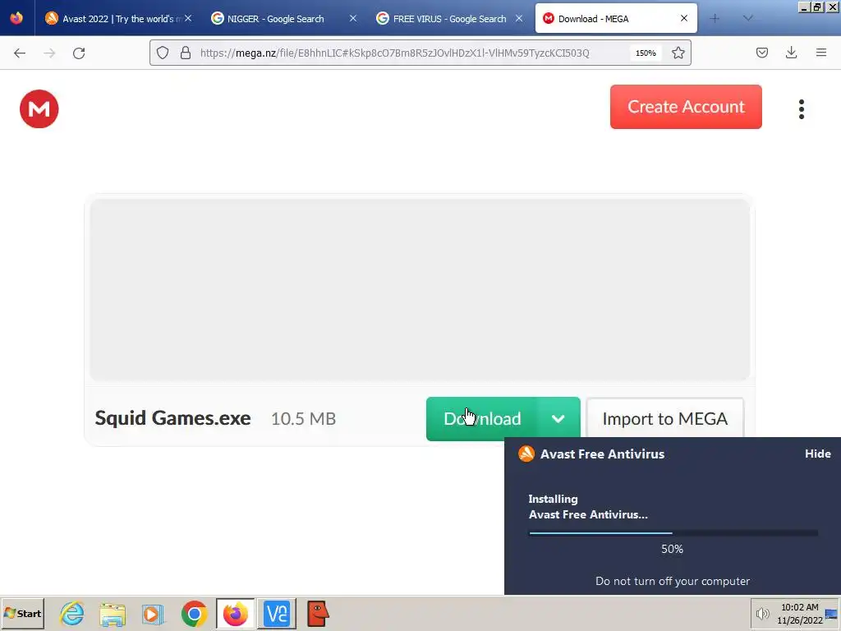Click the 10.5 MB file size text

point(304,418)
